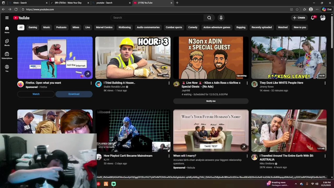Open the YouTube hamburger guide menu
The height and width of the screenshot is (188, 334).
pos(7,18)
